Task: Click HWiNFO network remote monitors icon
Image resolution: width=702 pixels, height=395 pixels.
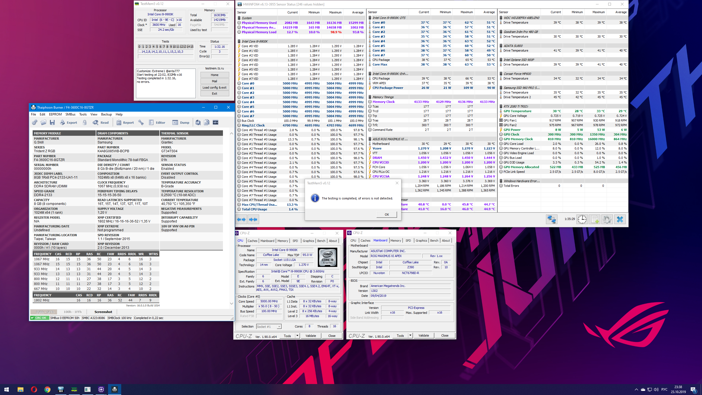Action: point(551,219)
